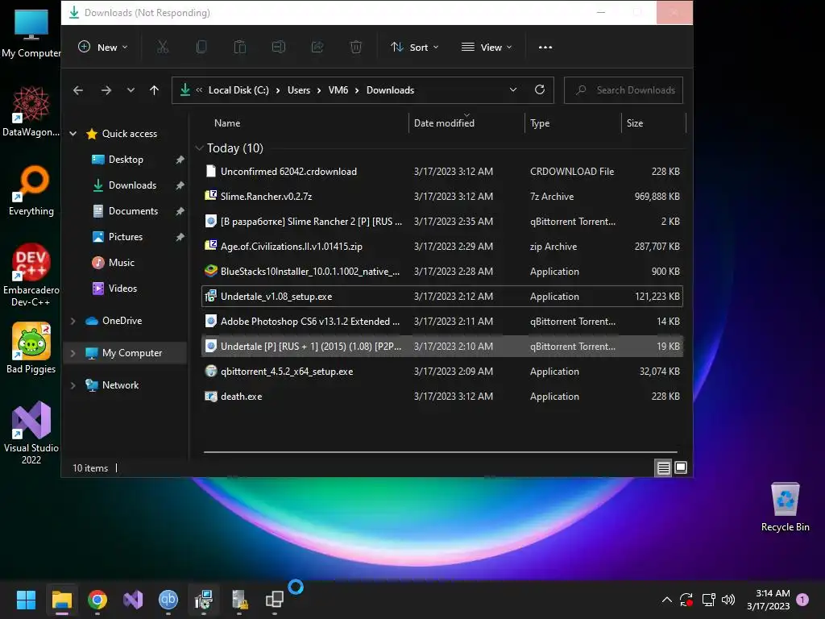This screenshot has height=619, width=825.
Task: Select Age.of.Civilizations.II.v1.01415.zip file
Action: pyautogui.click(x=442, y=247)
